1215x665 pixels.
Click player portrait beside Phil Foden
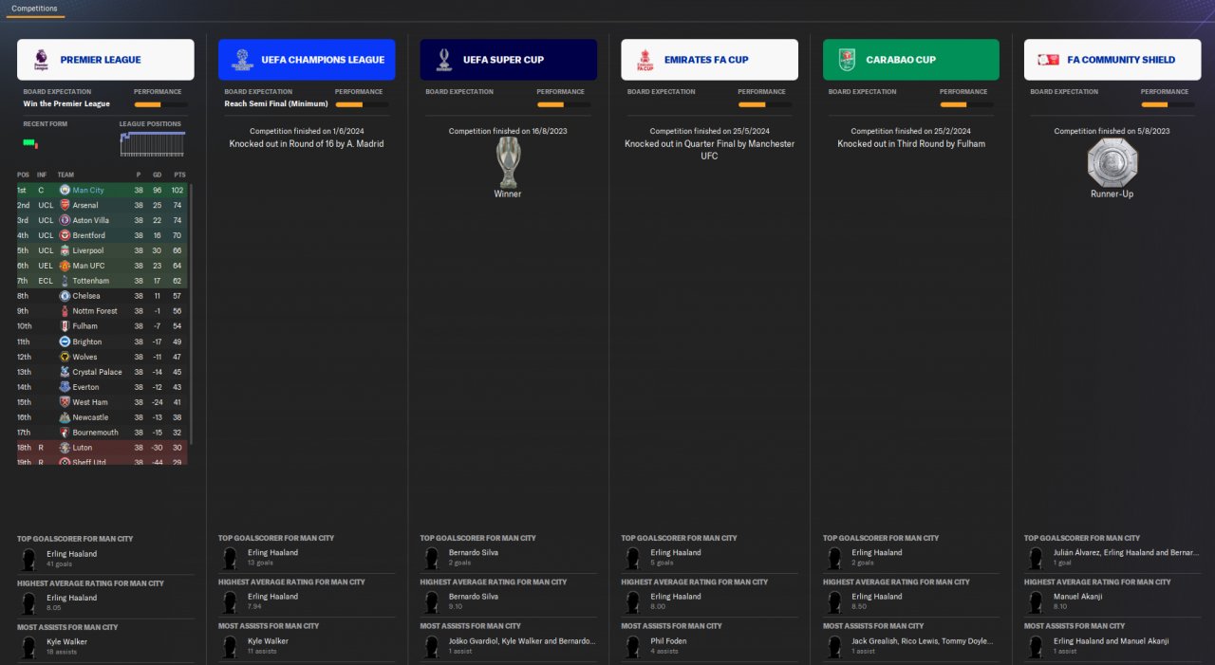633,647
